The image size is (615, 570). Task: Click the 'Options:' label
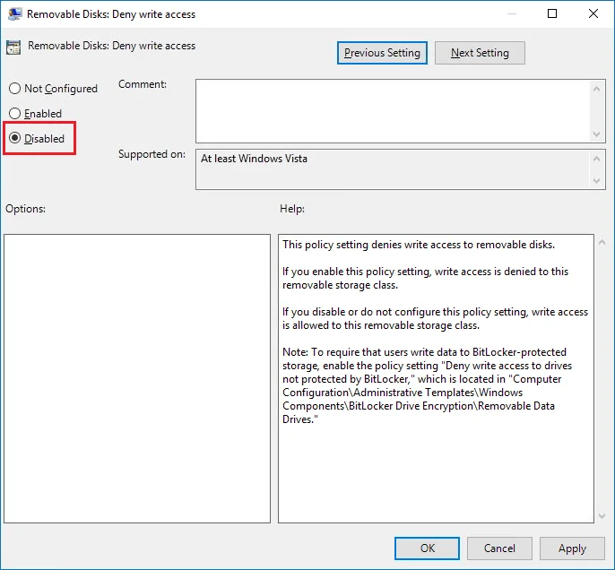click(x=25, y=209)
